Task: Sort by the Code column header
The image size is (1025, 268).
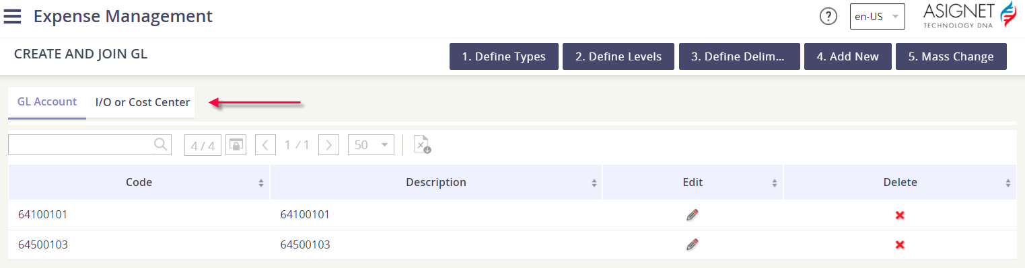Action: (x=139, y=182)
